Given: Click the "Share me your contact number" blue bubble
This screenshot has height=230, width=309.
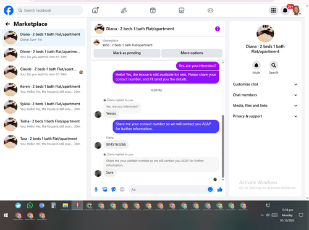Looking at the screenshot, I should (x=166, y=126).
